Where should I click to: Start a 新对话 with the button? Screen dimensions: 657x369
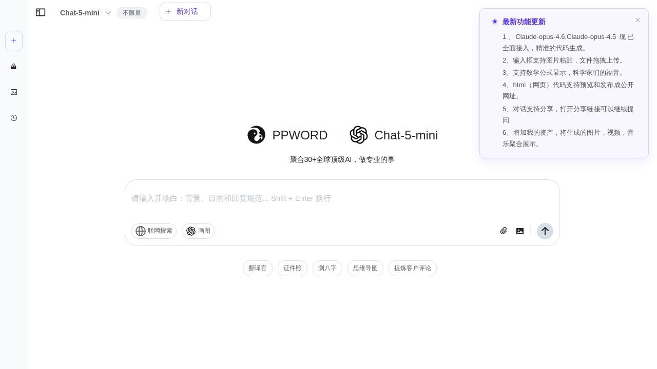click(185, 11)
